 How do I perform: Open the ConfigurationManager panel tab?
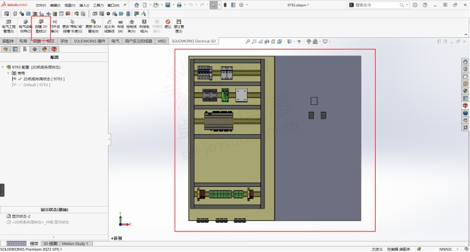pos(25,49)
